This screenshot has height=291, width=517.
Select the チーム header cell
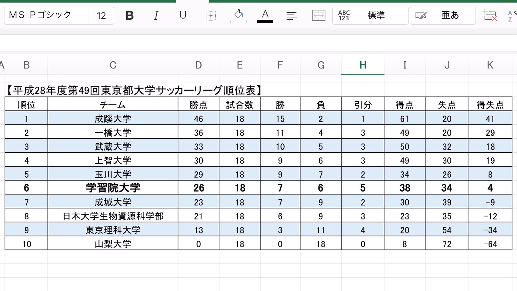pyautogui.click(x=113, y=104)
